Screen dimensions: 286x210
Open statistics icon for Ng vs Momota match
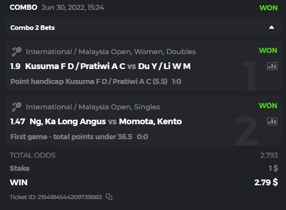tap(272, 121)
